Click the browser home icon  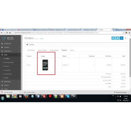(x=10, y=32)
